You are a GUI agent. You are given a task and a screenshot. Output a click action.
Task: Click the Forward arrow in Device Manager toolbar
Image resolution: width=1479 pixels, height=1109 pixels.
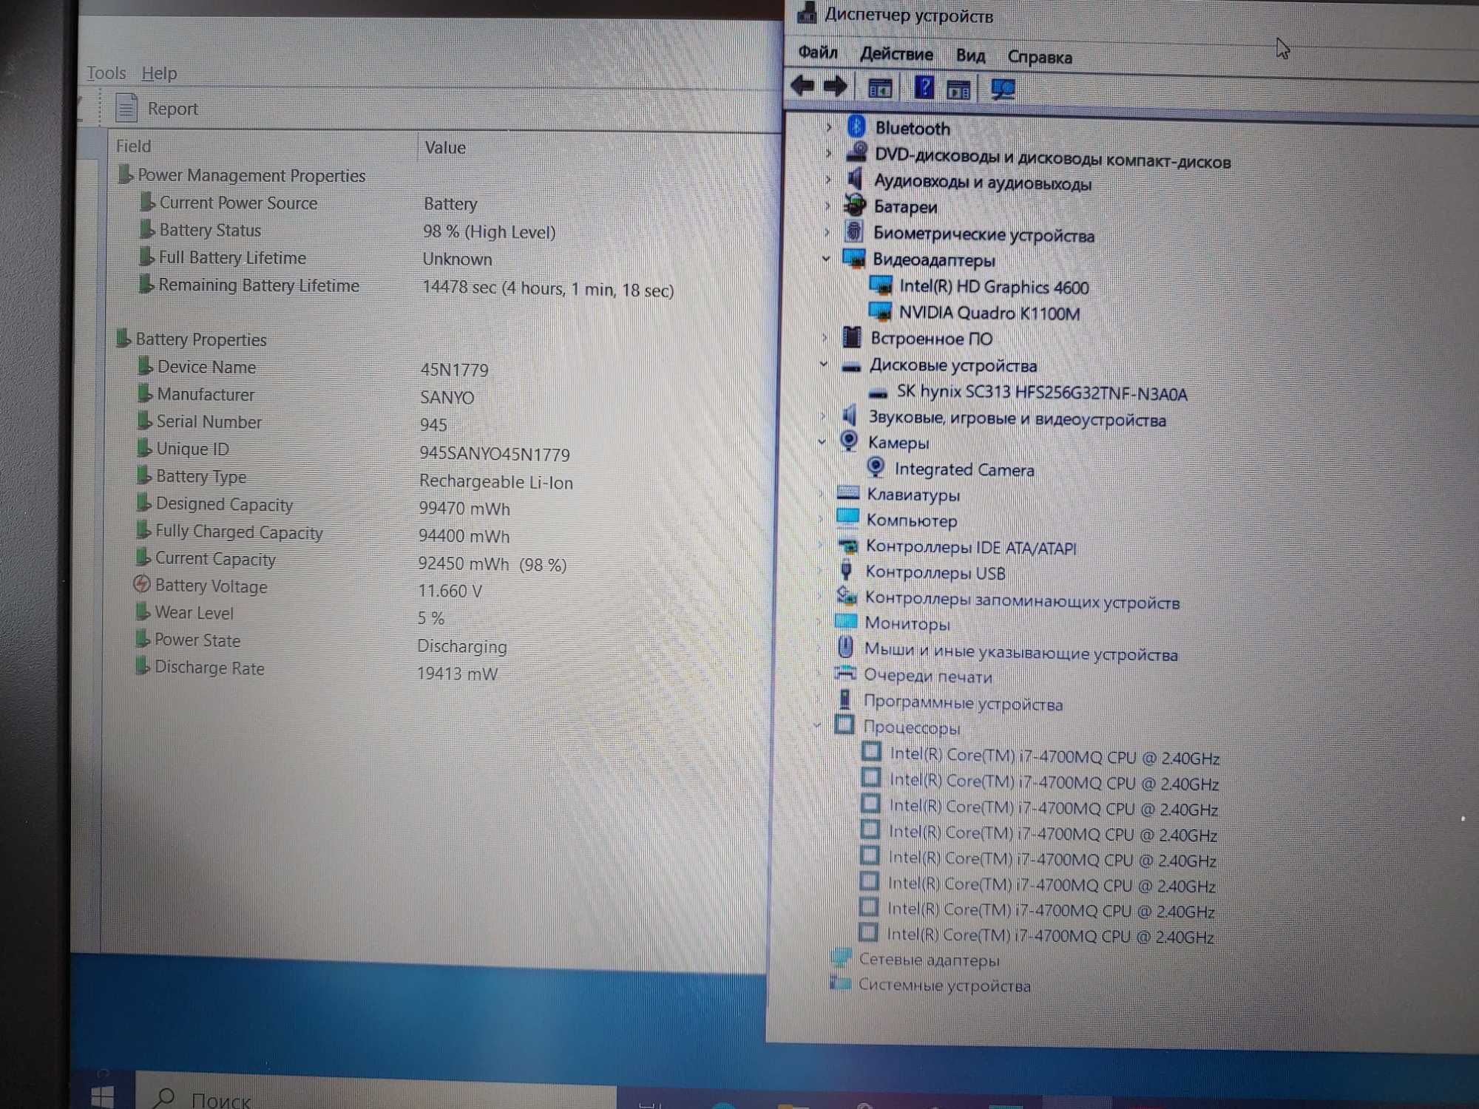(835, 87)
